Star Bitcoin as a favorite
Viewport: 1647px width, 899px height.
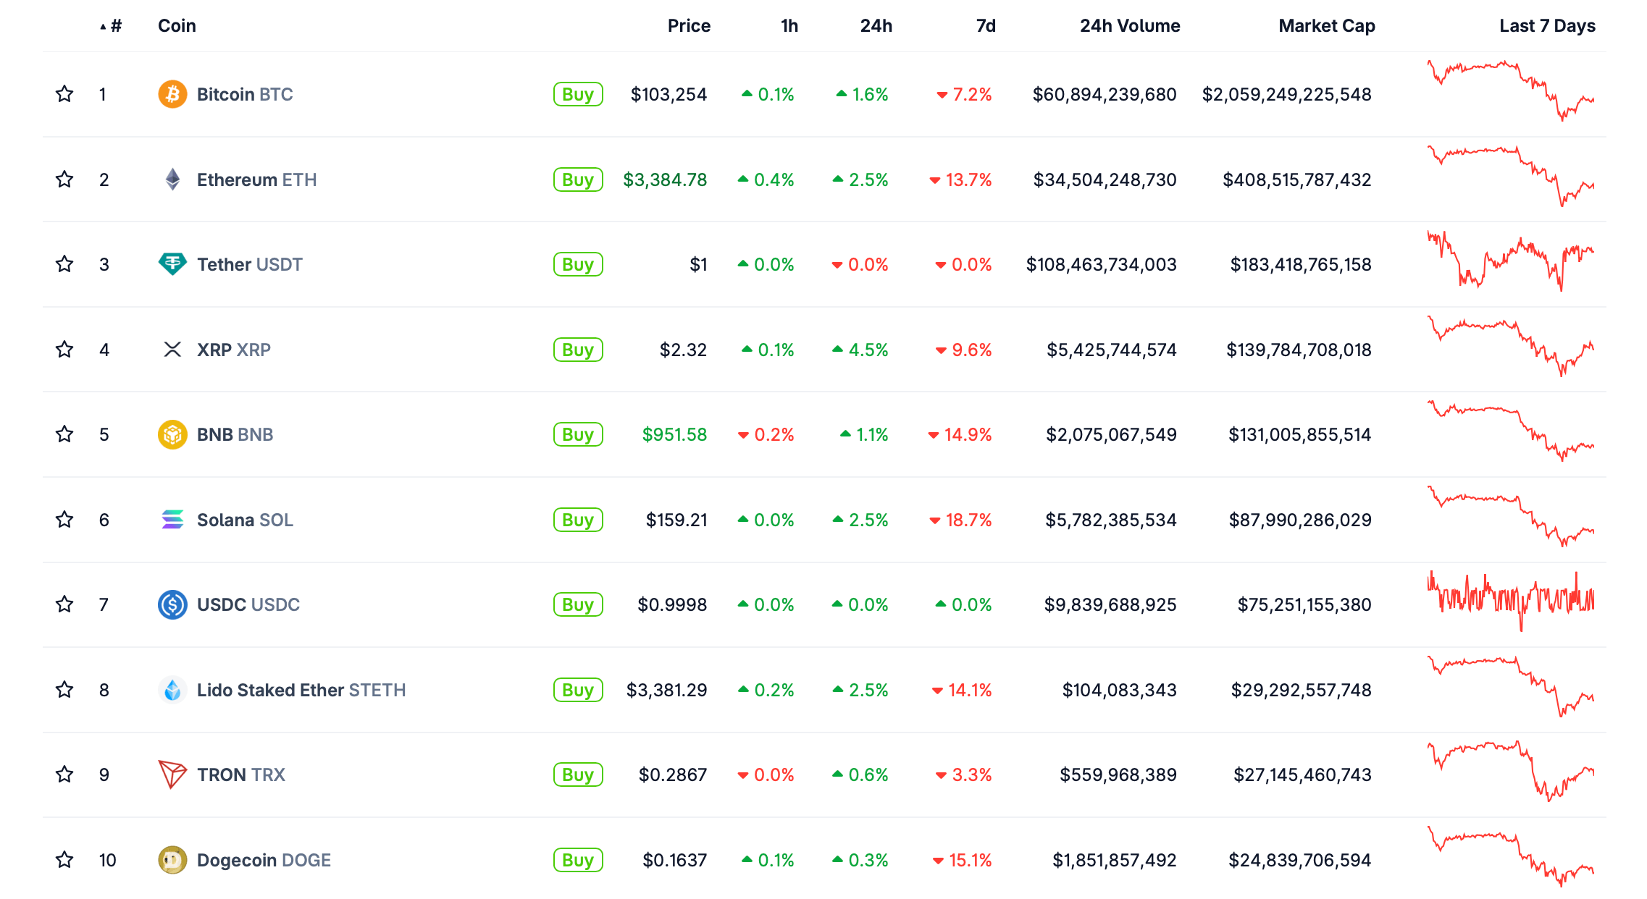point(64,94)
